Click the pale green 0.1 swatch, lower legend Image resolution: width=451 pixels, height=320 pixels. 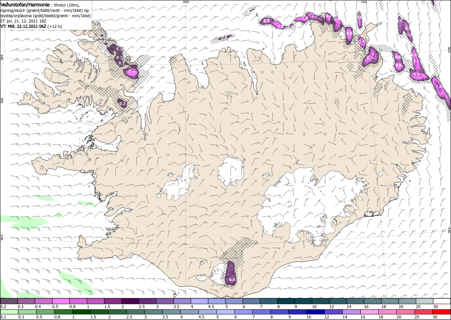10,312
